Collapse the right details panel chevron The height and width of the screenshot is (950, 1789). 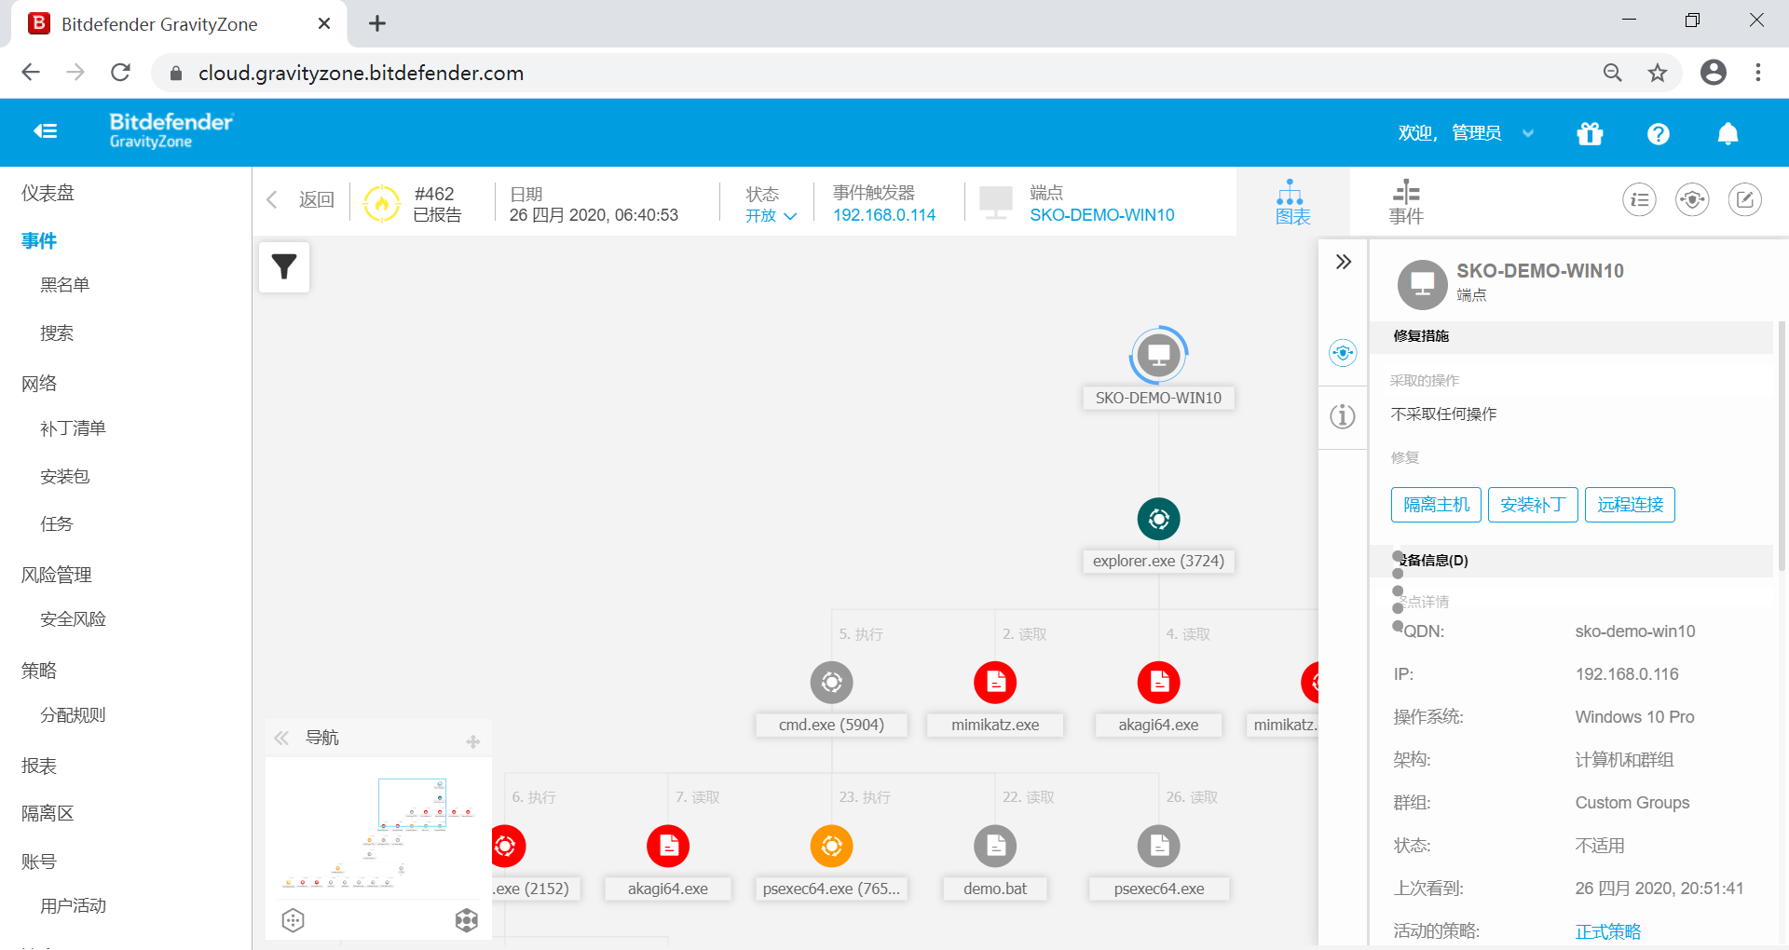[1343, 262]
